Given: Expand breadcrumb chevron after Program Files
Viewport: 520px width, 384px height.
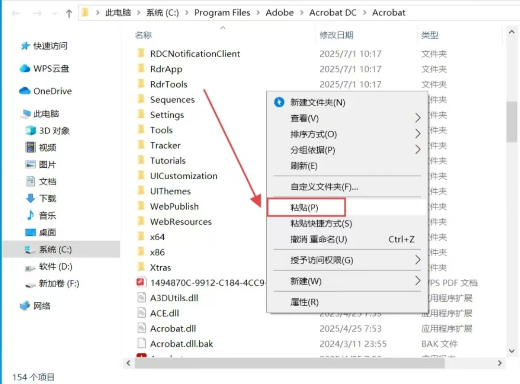Looking at the screenshot, I should pyautogui.click(x=258, y=12).
